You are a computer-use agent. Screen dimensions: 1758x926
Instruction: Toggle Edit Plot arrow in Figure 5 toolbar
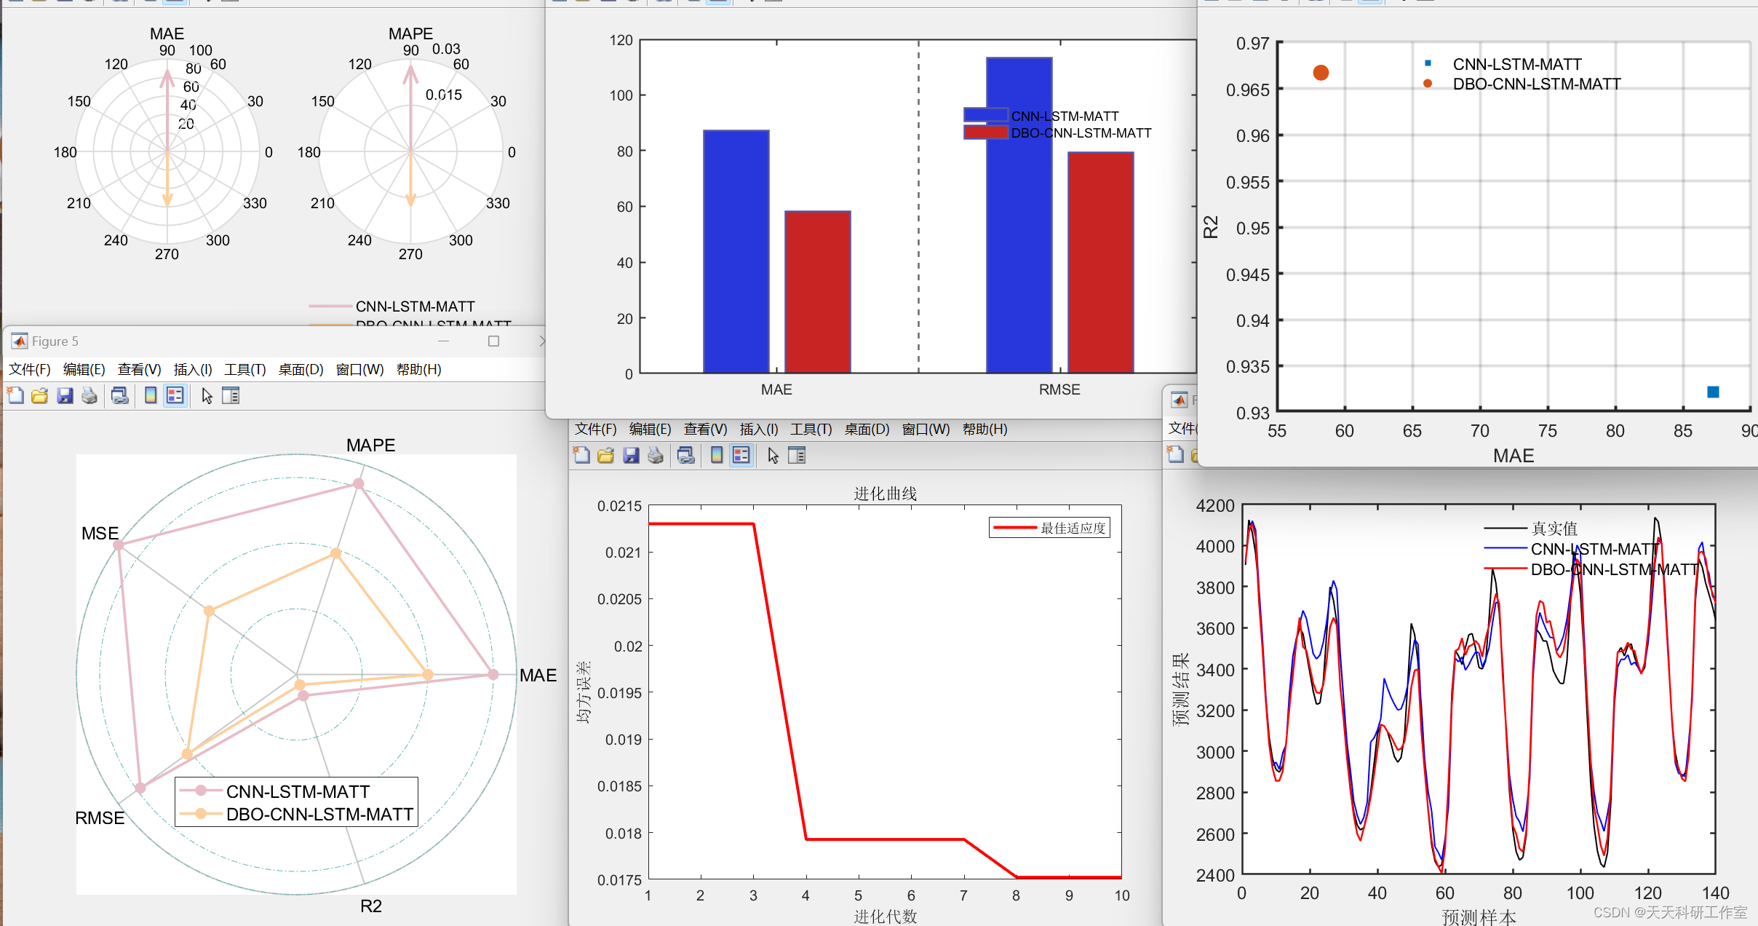click(207, 395)
